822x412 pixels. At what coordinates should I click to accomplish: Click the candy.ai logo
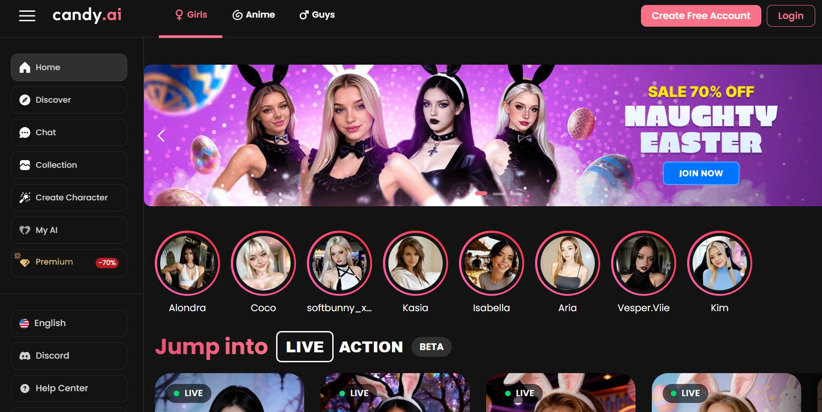[87, 15]
